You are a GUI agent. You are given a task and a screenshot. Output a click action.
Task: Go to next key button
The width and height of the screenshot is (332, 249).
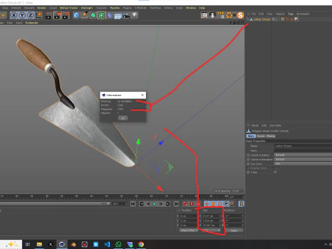tap(167, 204)
